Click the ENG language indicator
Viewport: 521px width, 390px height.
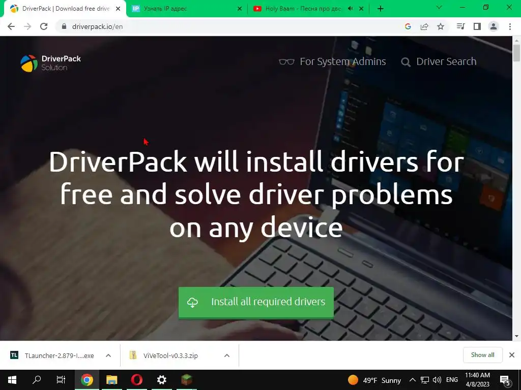(x=452, y=380)
